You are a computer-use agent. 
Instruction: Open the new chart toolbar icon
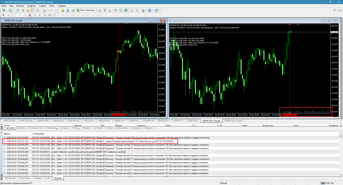(4, 10)
